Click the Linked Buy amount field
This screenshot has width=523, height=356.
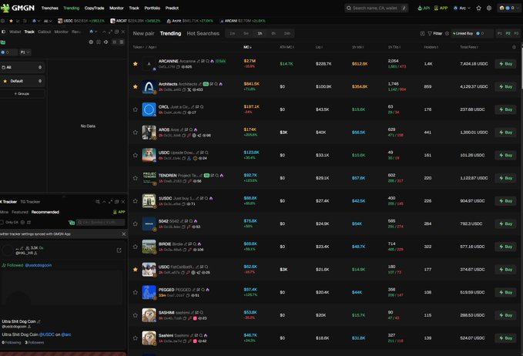pyautogui.click(x=483, y=33)
